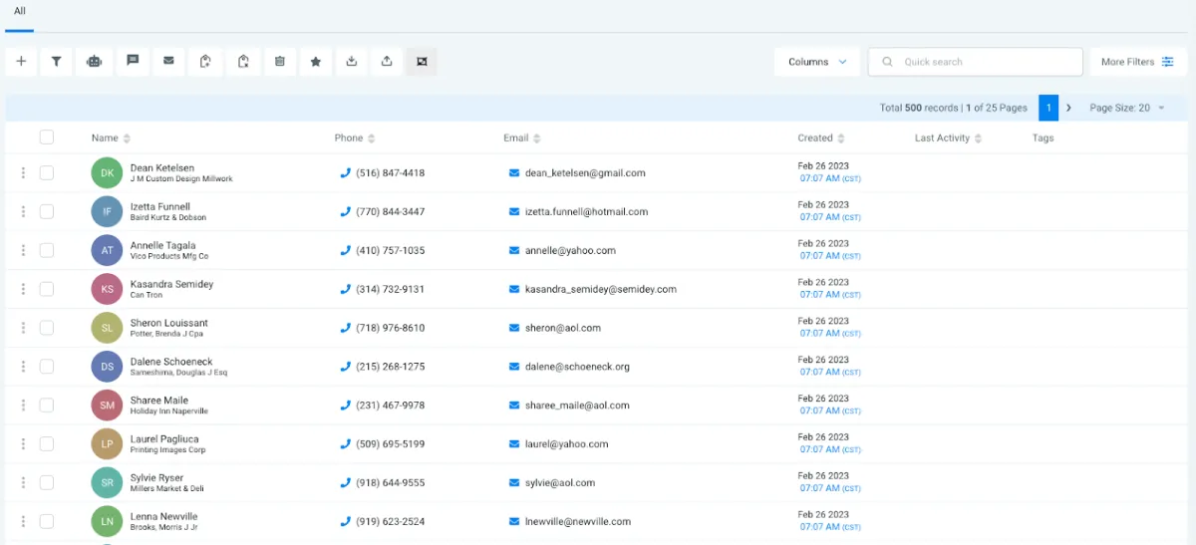Click the plus icon to add contact
The width and height of the screenshot is (1196, 545).
click(21, 62)
